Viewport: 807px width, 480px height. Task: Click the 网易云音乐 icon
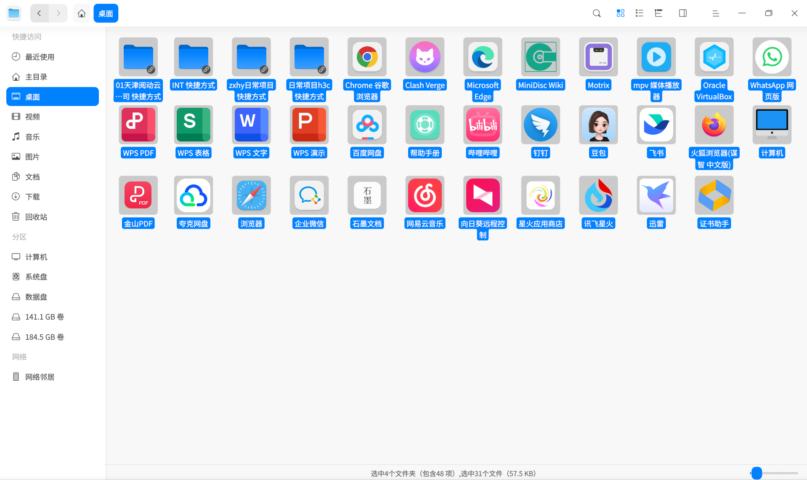[x=425, y=195]
